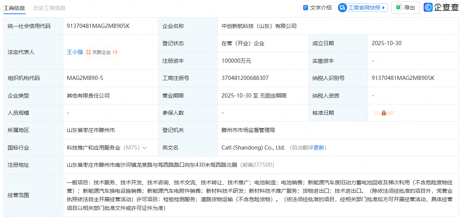
Task: Select the 注册地址 address text
Action: pos(152,165)
